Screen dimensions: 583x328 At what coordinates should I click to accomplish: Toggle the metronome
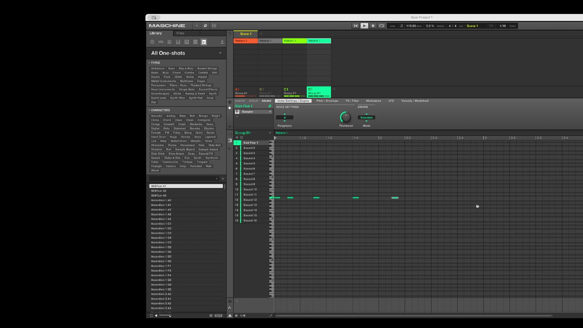click(x=401, y=26)
